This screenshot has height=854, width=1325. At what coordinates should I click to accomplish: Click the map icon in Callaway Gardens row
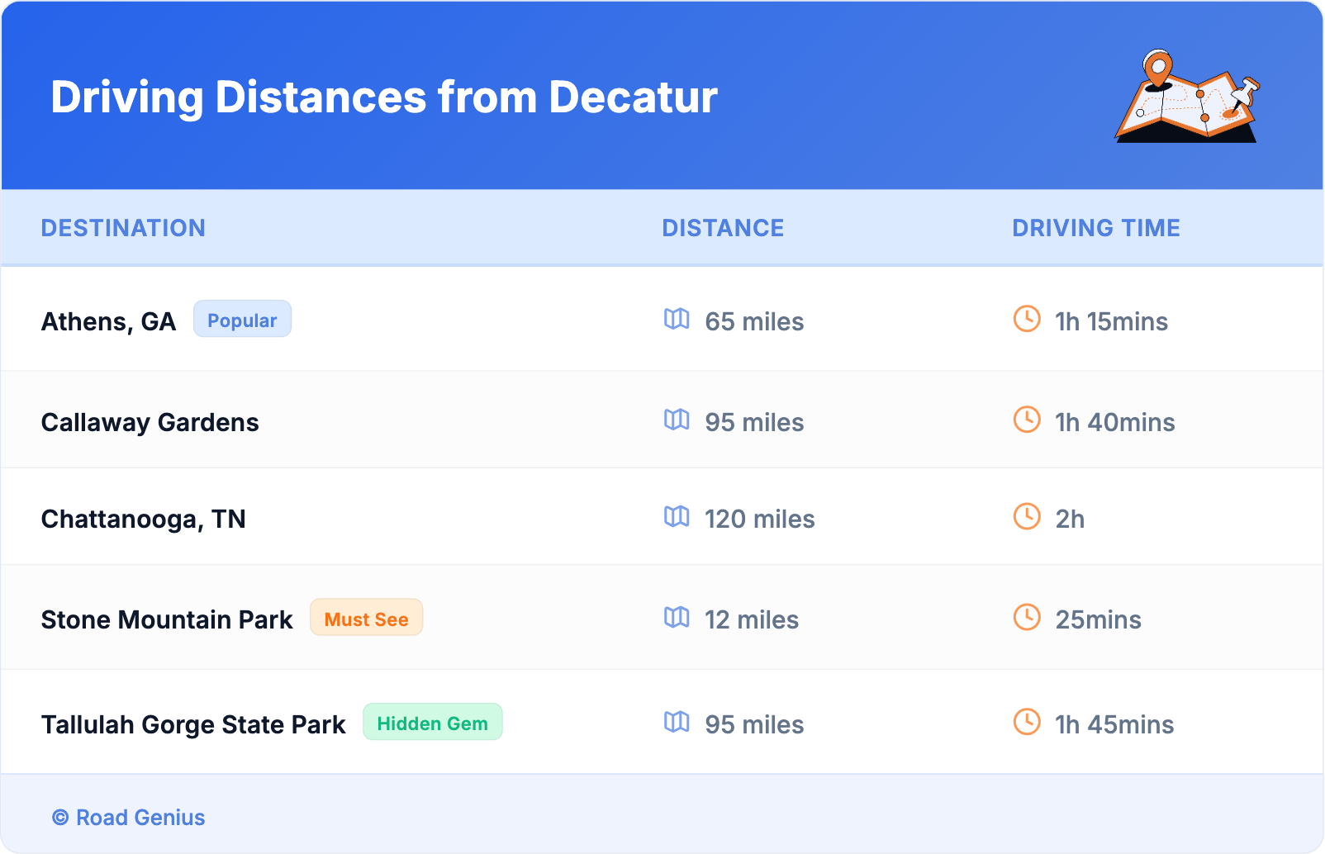pyautogui.click(x=677, y=420)
